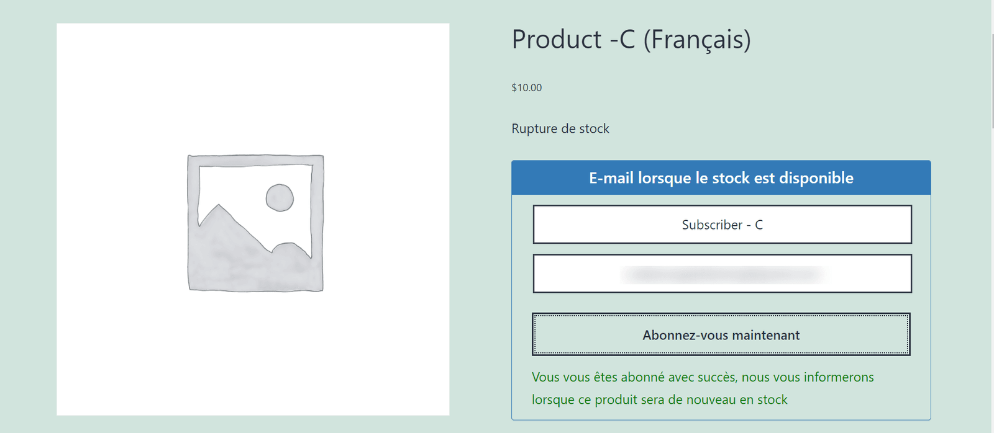Click the blue E-mail lorsque le stock header
The width and height of the screenshot is (994, 433).
(x=721, y=178)
